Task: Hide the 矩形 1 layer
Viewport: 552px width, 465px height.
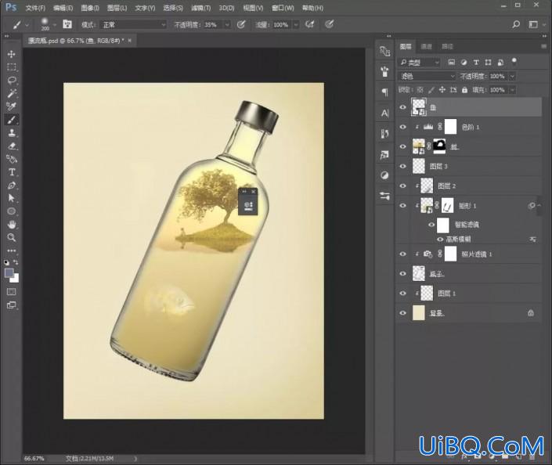Action: [x=403, y=206]
